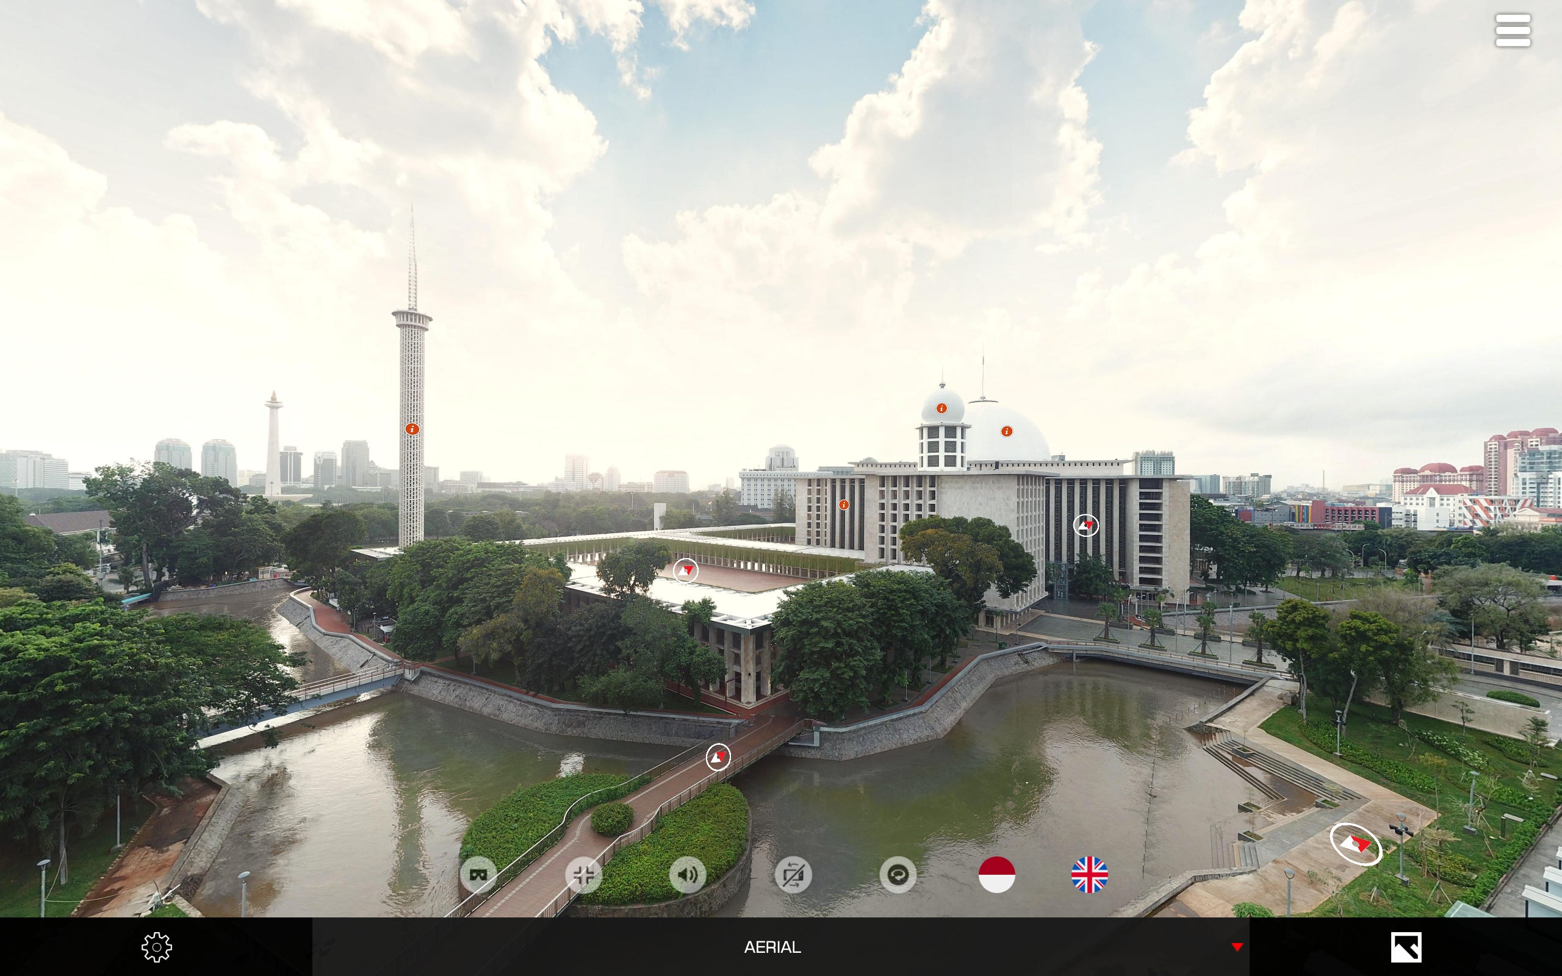This screenshot has height=976, width=1562.
Task: Exit fullscreen with the collapse arrows icon
Action: coord(583,875)
